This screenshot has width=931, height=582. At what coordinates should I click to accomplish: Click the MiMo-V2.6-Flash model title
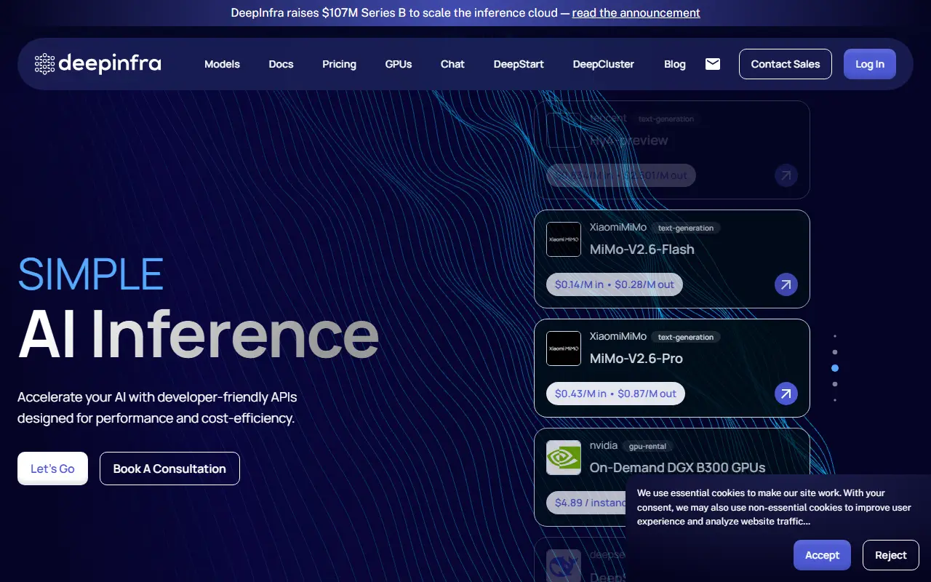(x=642, y=249)
